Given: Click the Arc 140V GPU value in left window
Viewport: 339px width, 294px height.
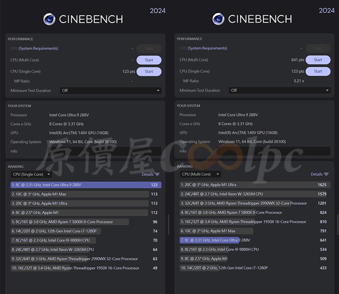Looking at the screenshot, I should click(x=79, y=133).
